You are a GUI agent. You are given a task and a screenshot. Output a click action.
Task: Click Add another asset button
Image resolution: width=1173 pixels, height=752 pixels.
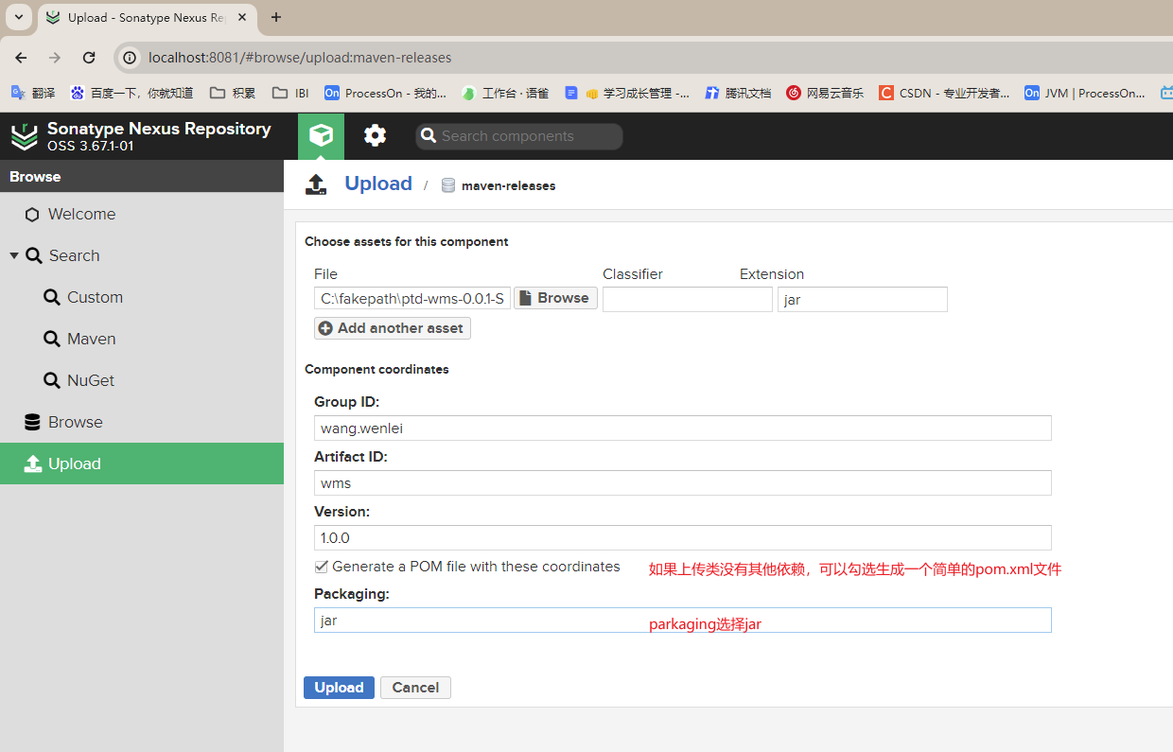click(392, 328)
